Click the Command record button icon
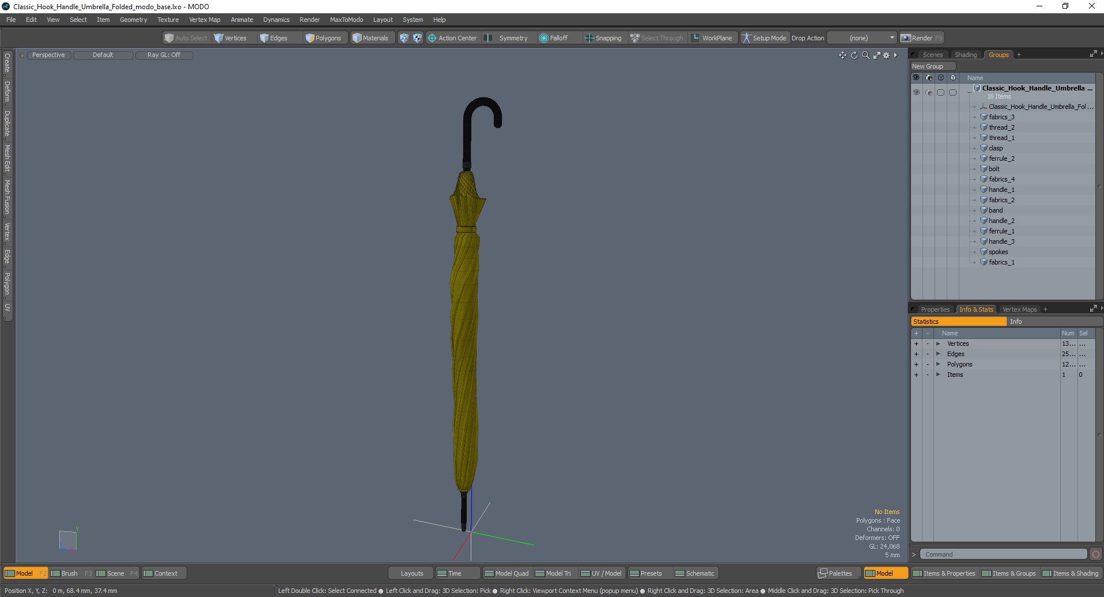1104x597 pixels. pyautogui.click(x=1096, y=554)
